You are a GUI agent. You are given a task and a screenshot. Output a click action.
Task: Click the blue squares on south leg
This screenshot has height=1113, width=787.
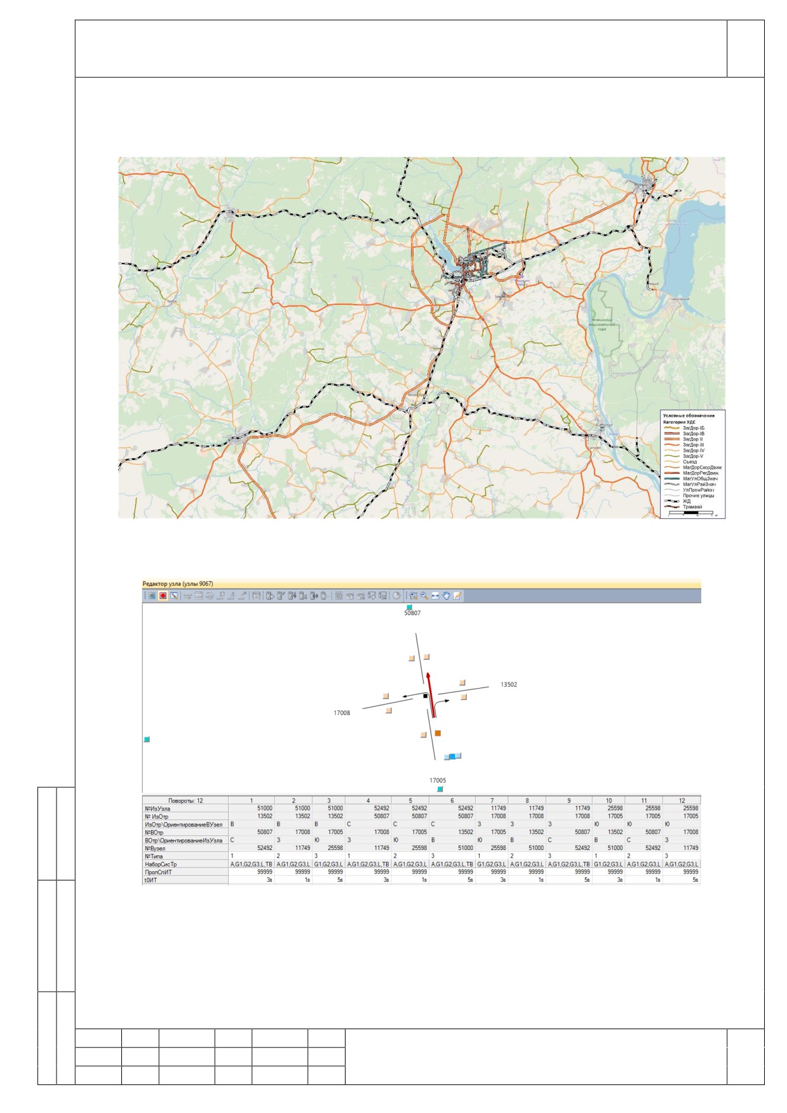[x=453, y=756]
